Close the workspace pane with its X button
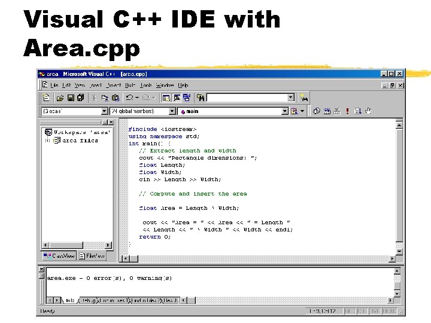The width and height of the screenshot is (431, 323). pos(111,122)
